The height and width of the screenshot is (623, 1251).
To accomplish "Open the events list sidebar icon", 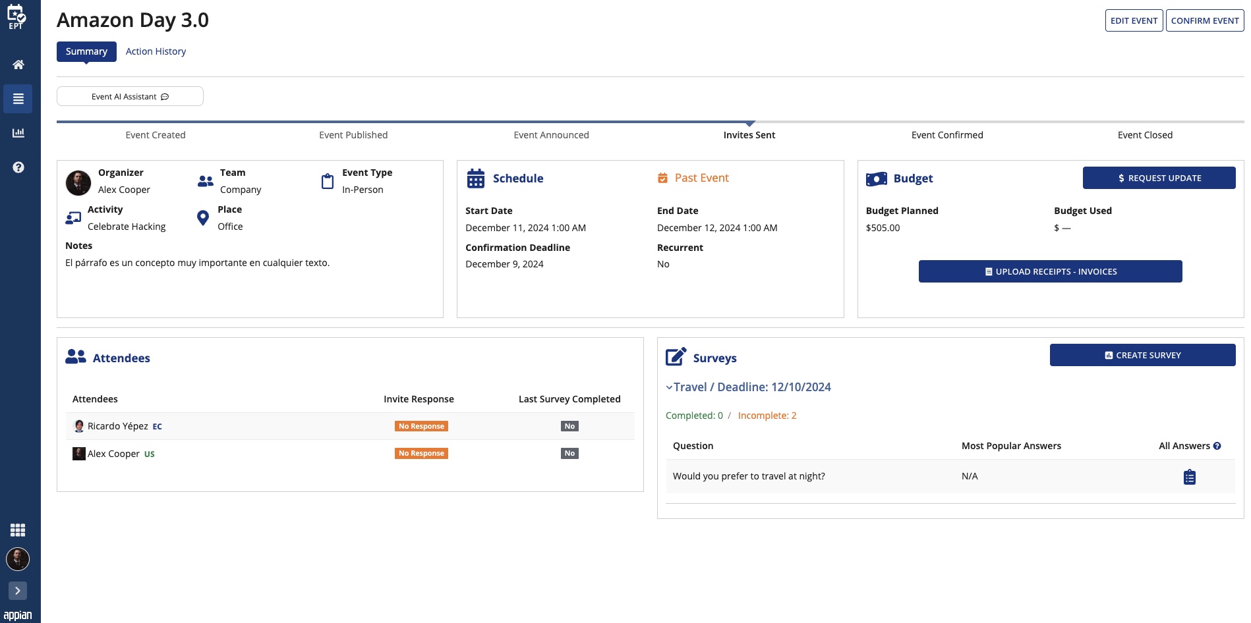I will coord(18,99).
